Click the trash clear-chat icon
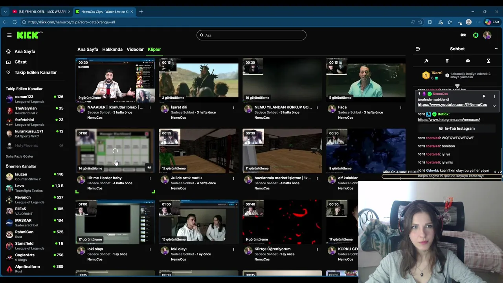503x283 pixels. 447,61
